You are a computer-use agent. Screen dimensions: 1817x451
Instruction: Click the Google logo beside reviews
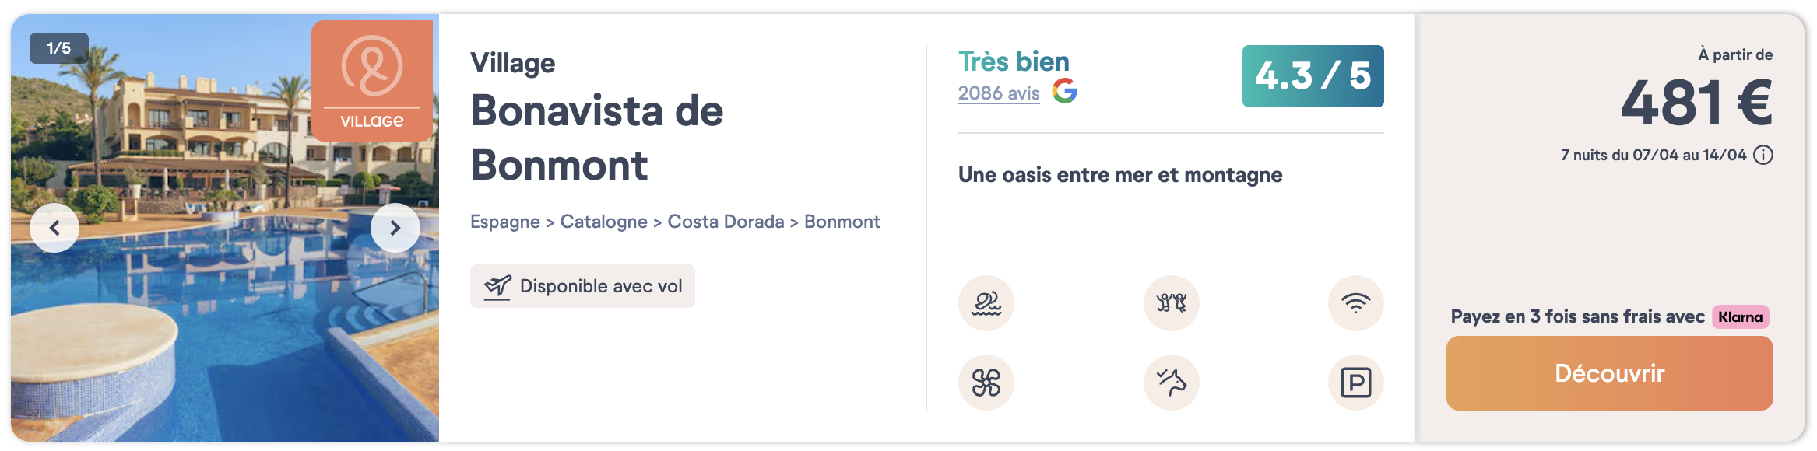tap(1064, 91)
